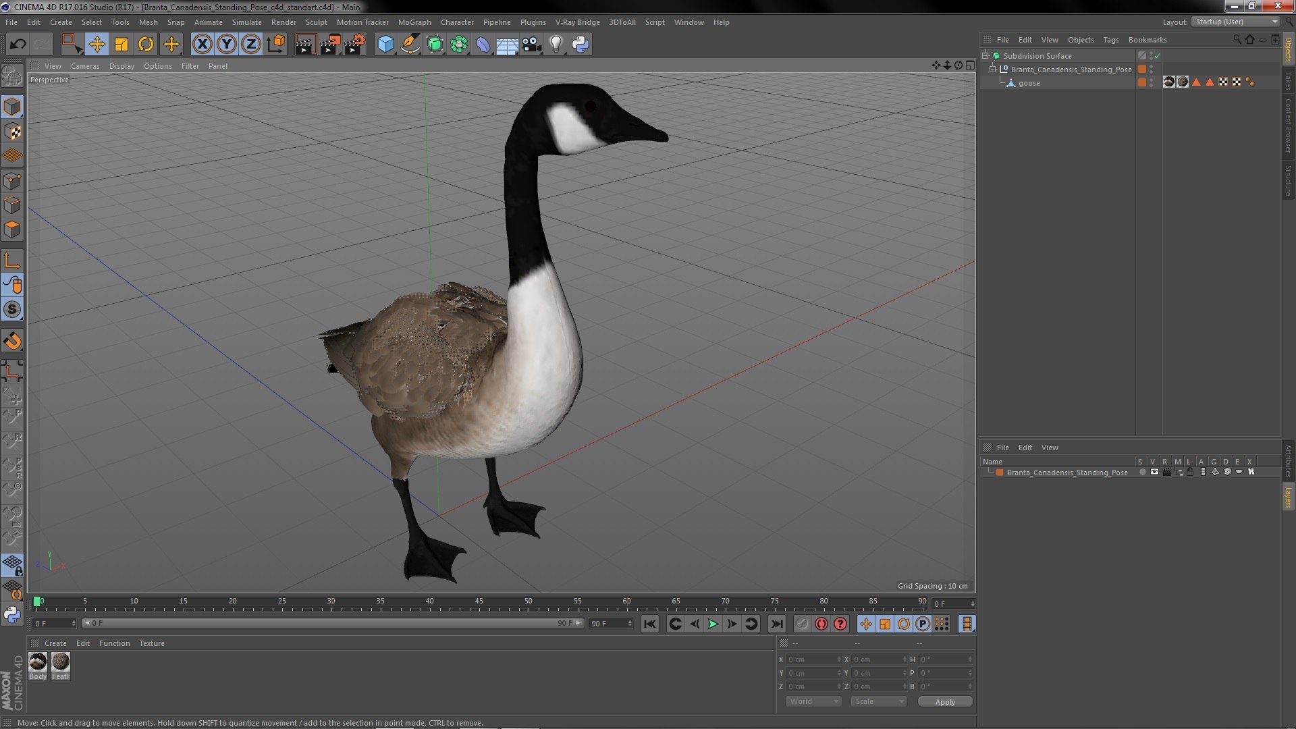Collapse Branta_Canadensis_Standing_Pose tree node
The image size is (1296, 729).
click(993, 69)
